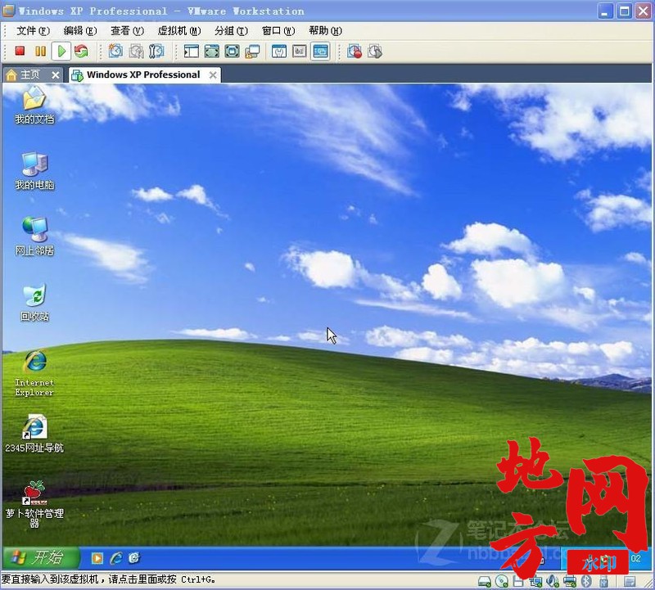Click the Bluetooth device status icon

(x=586, y=581)
